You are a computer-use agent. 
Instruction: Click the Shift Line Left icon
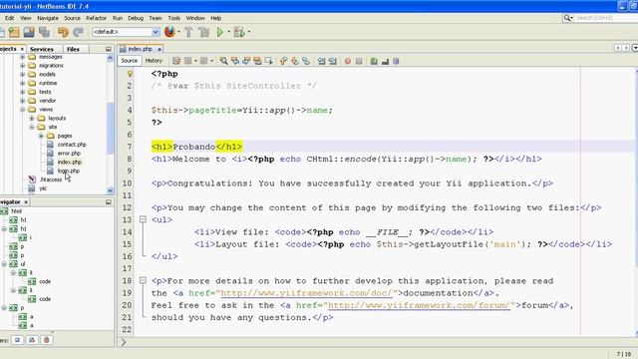click(321, 61)
